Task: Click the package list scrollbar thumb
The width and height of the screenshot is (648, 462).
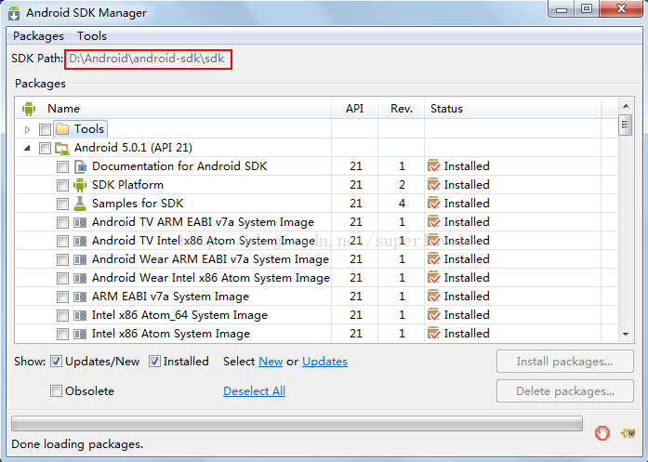Action: pos(626,125)
